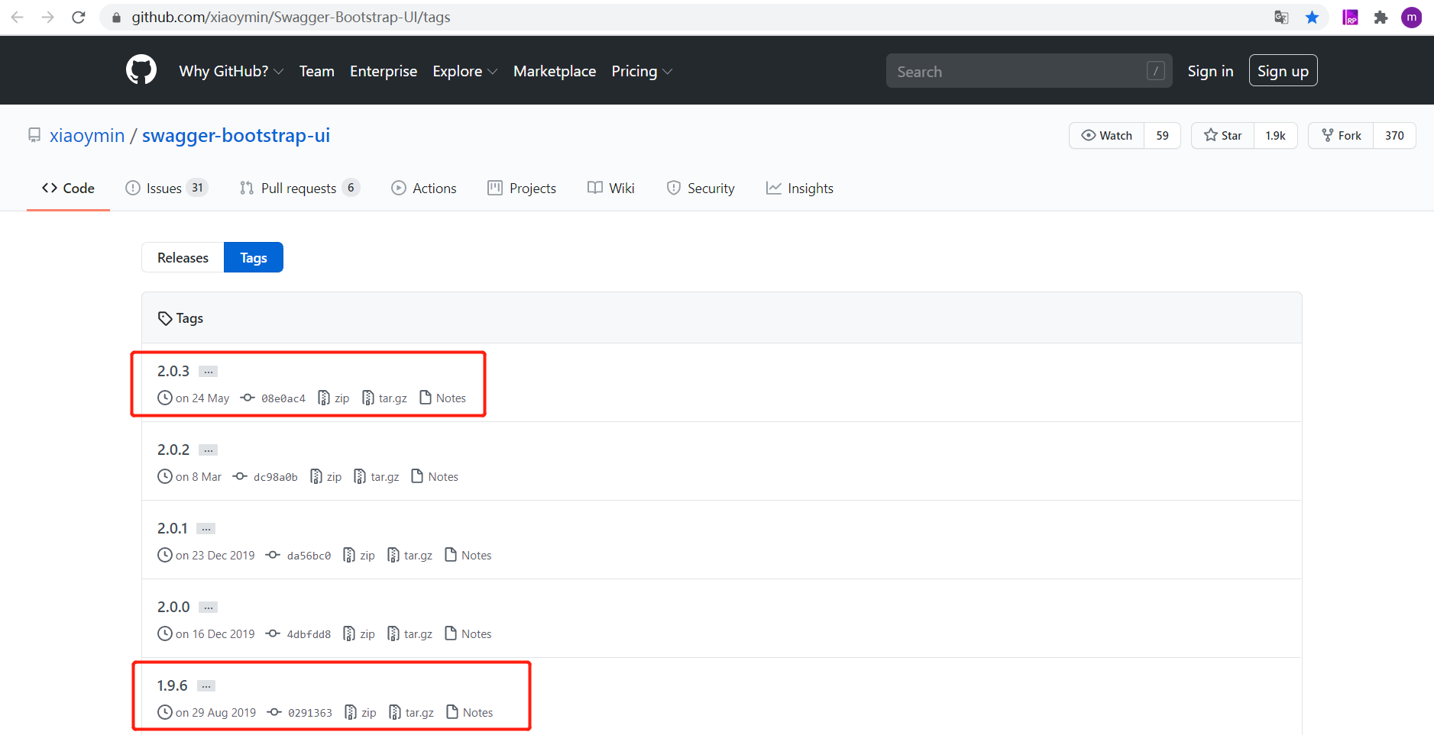Expand the ellipsis next to tag 1.9.6
Screen dimensions: 1434x735
tap(206, 686)
